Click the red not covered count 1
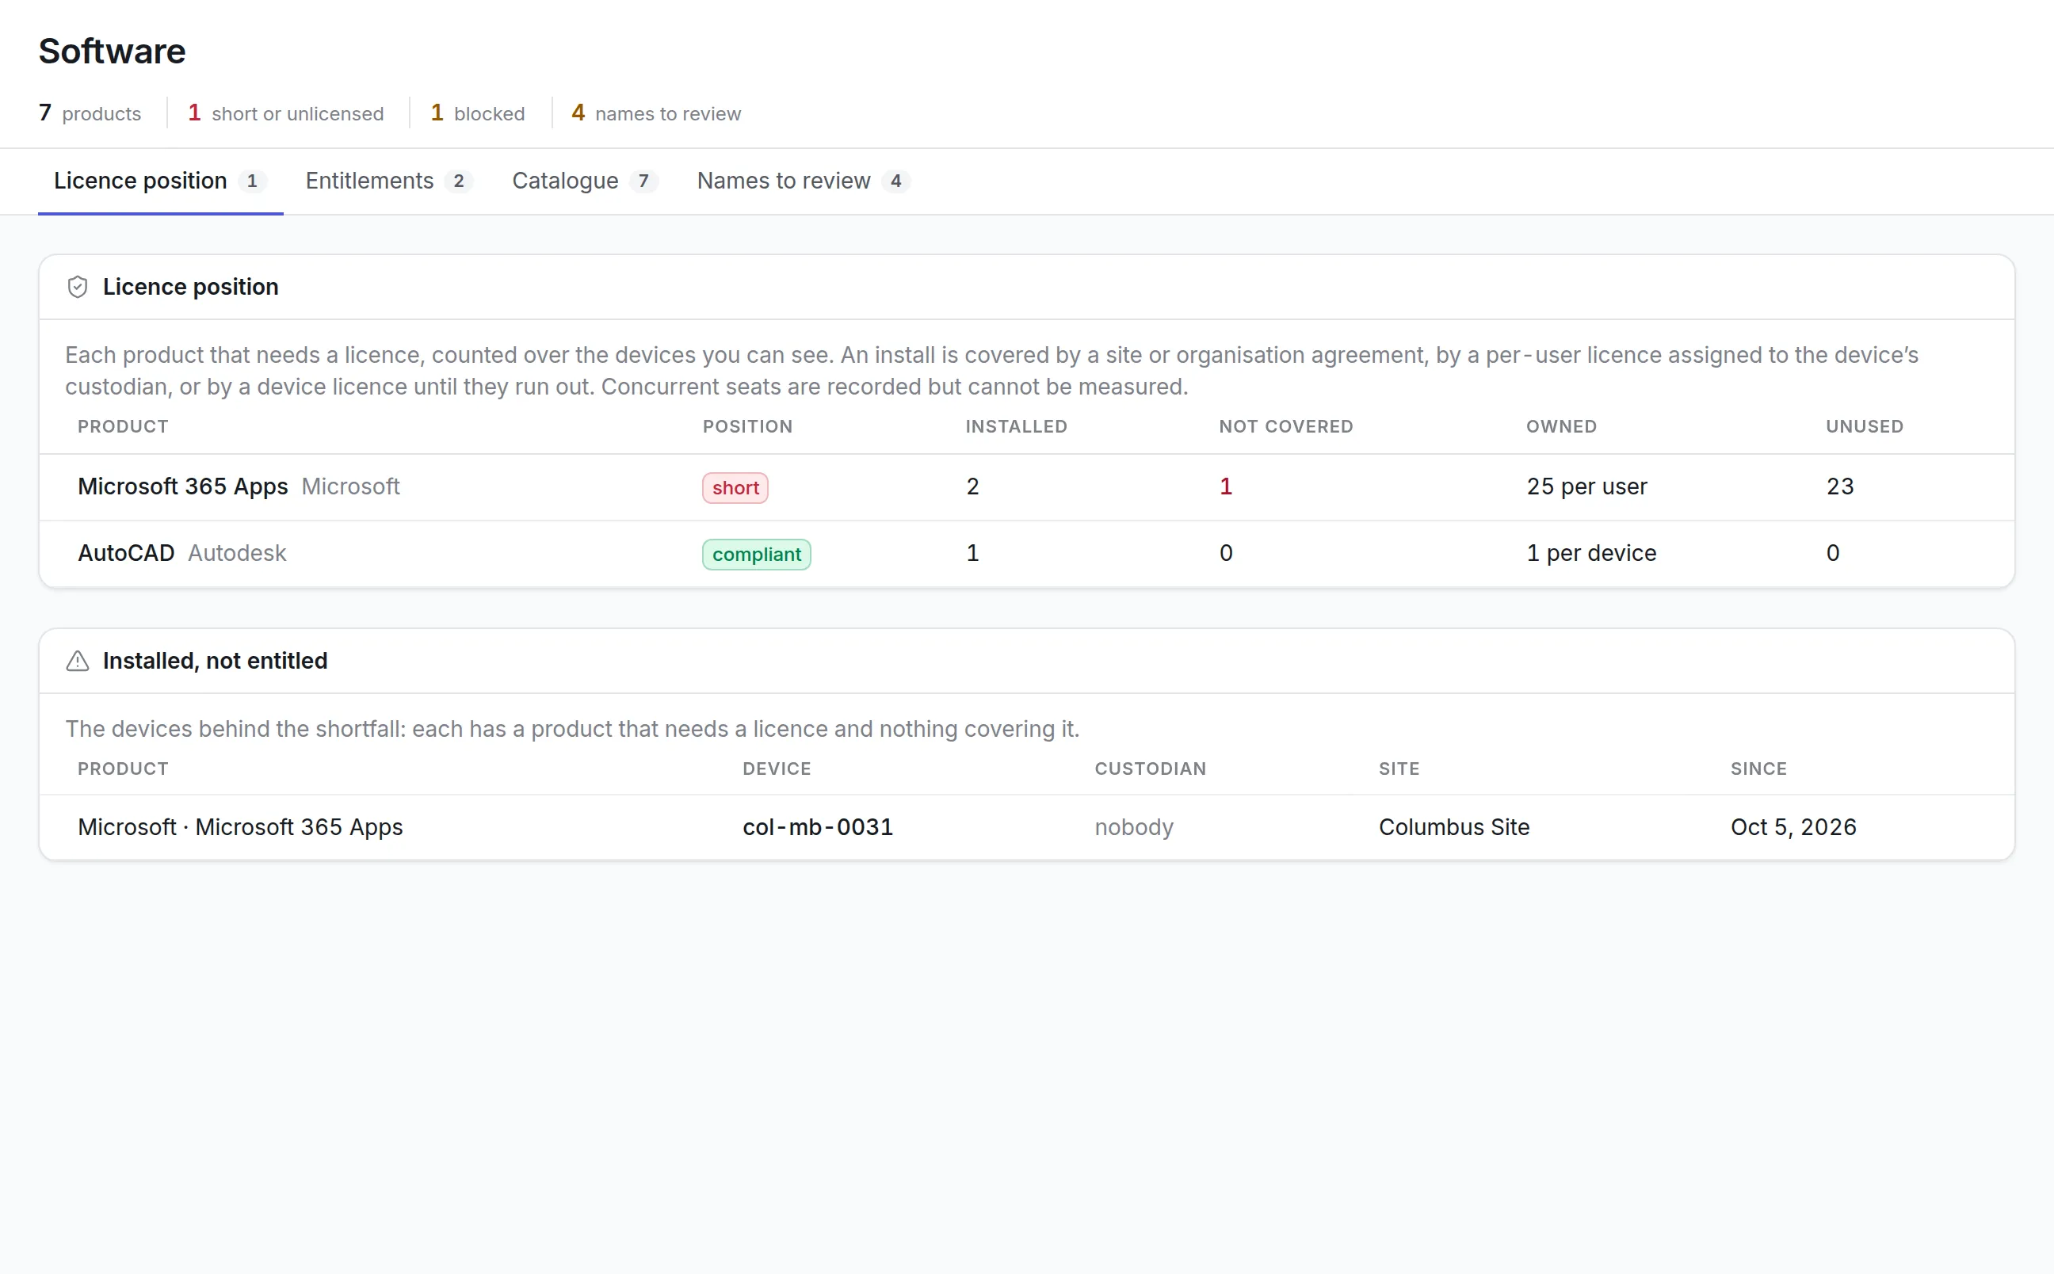This screenshot has height=1274, width=2054. [1225, 487]
